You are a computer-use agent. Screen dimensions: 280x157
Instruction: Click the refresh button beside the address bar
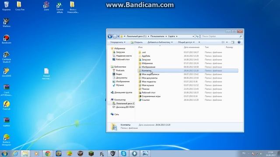(x=197, y=36)
